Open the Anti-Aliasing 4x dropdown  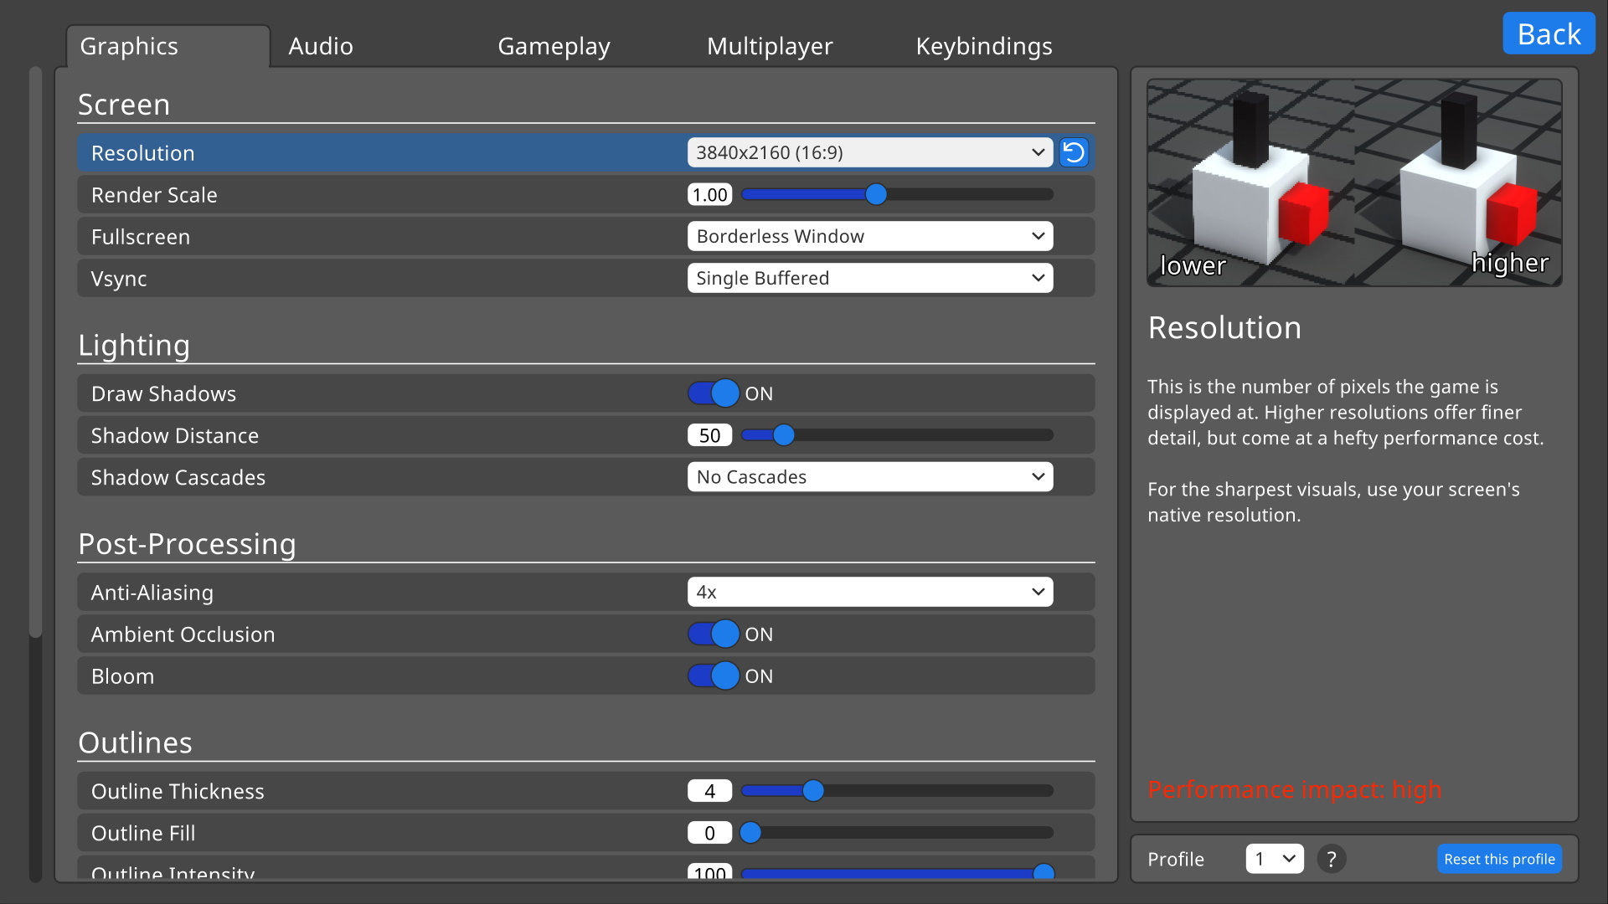tap(870, 592)
